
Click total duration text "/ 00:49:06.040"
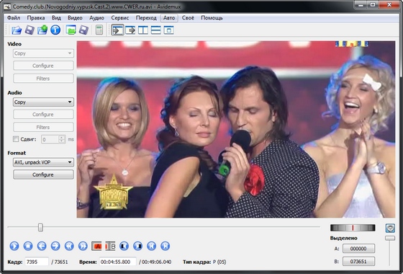(155, 262)
